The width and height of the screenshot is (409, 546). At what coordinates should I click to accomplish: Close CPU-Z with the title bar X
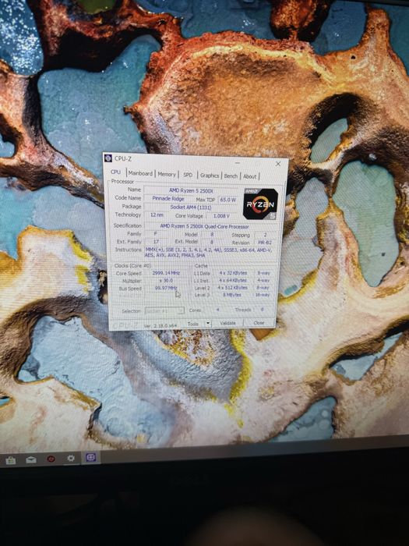pos(278,164)
